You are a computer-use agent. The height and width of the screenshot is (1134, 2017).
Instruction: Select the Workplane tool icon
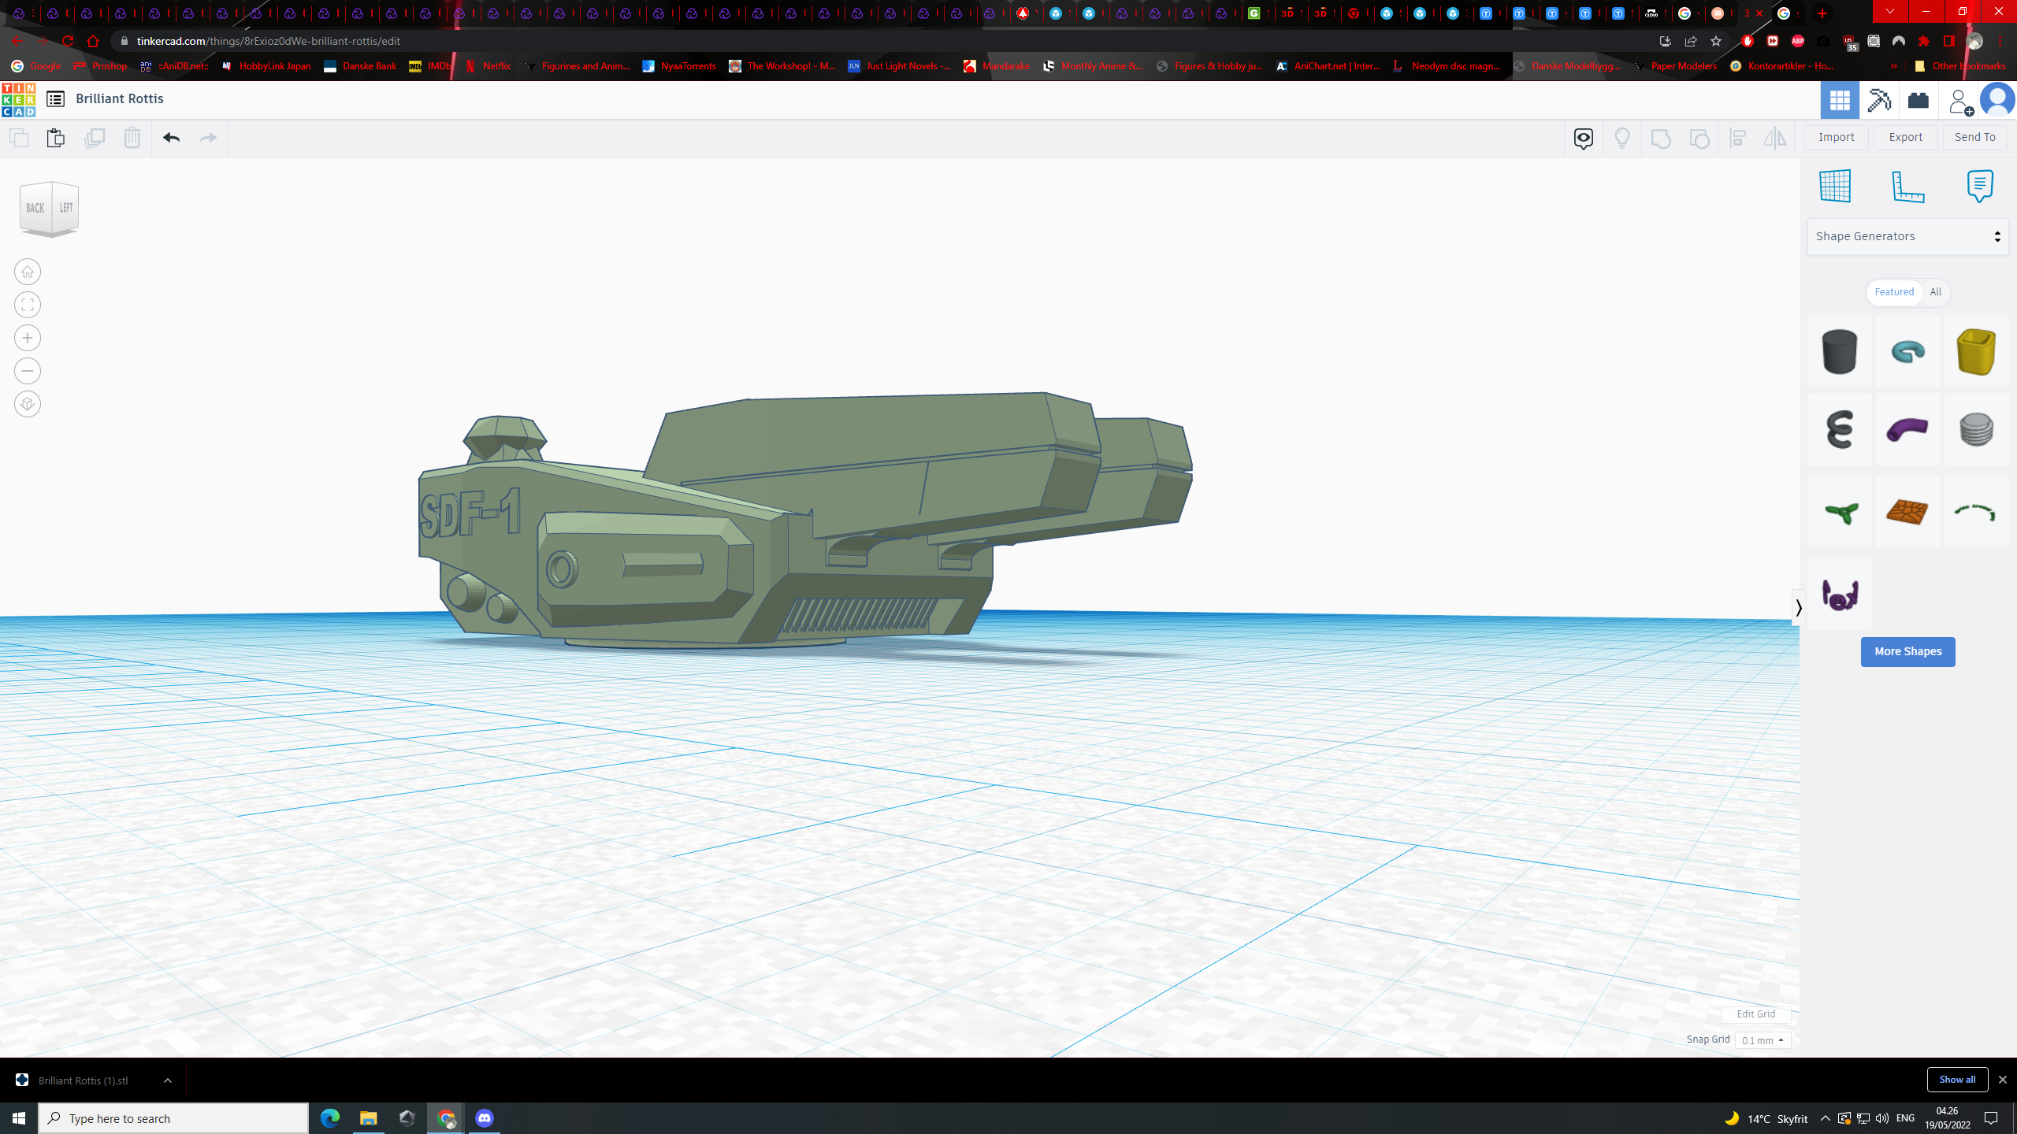[1835, 186]
